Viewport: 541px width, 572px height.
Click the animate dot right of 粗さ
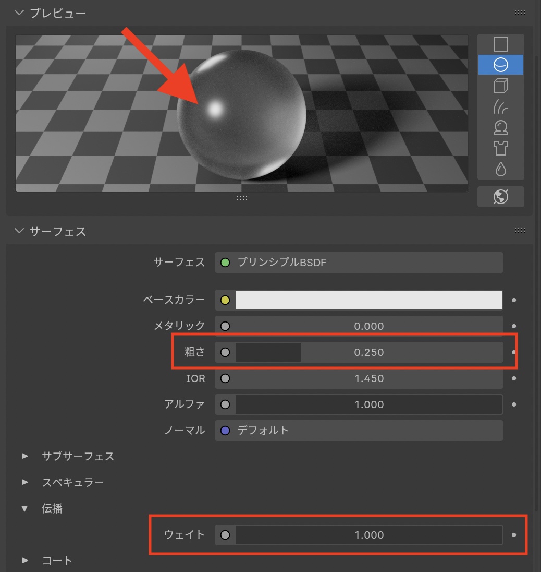click(x=514, y=352)
